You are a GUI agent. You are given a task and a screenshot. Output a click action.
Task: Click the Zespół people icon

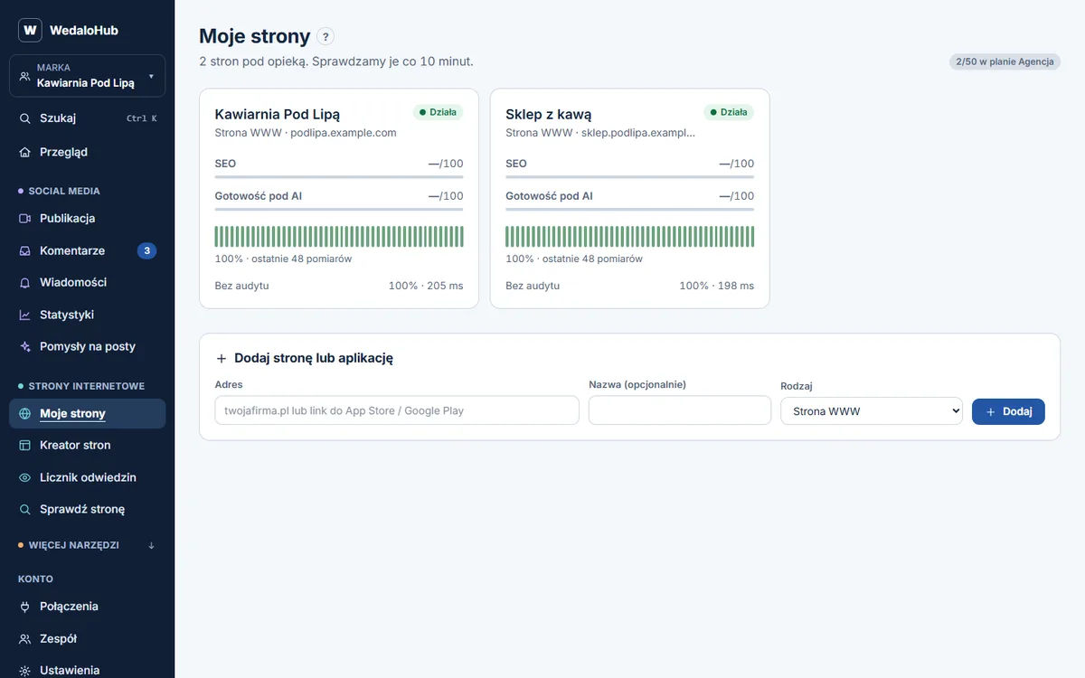pos(25,639)
